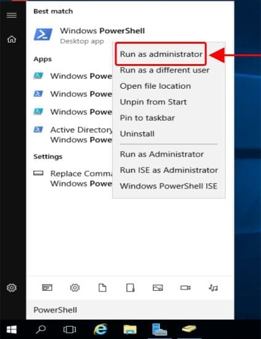
Task: Filter search results by documents
Action: pos(102,288)
